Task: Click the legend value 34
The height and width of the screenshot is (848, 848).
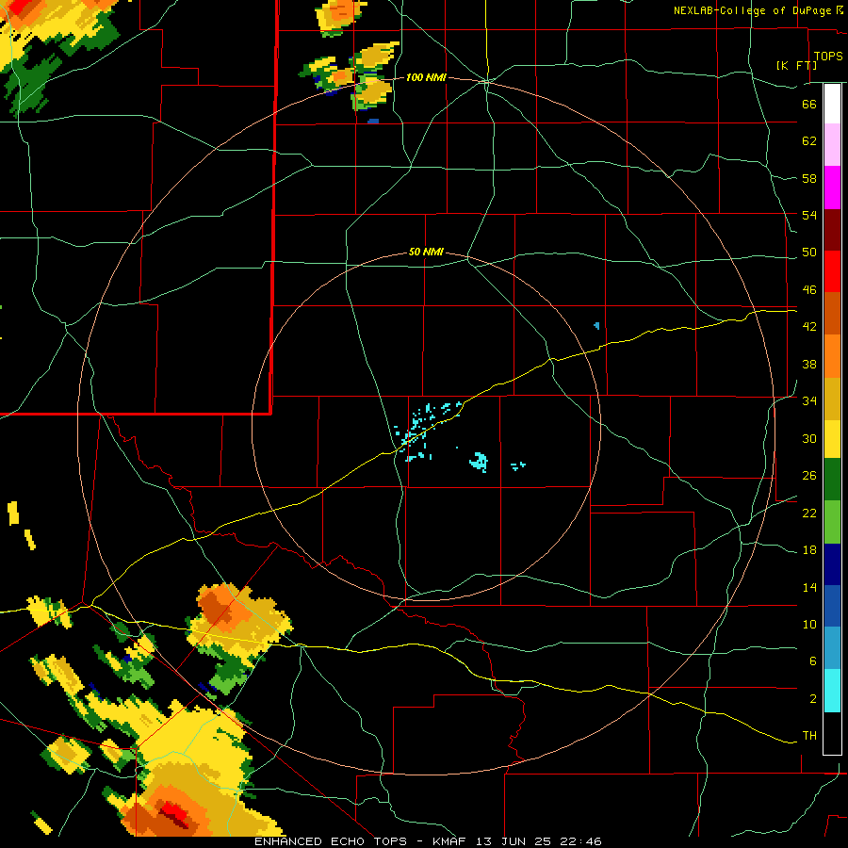Action: click(809, 400)
